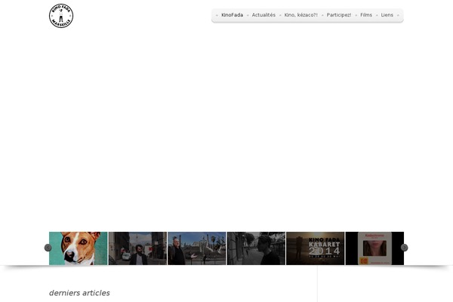This screenshot has width=453, height=302.
Task: Click the Kino Fada Marseille logo
Action: pos(61,16)
